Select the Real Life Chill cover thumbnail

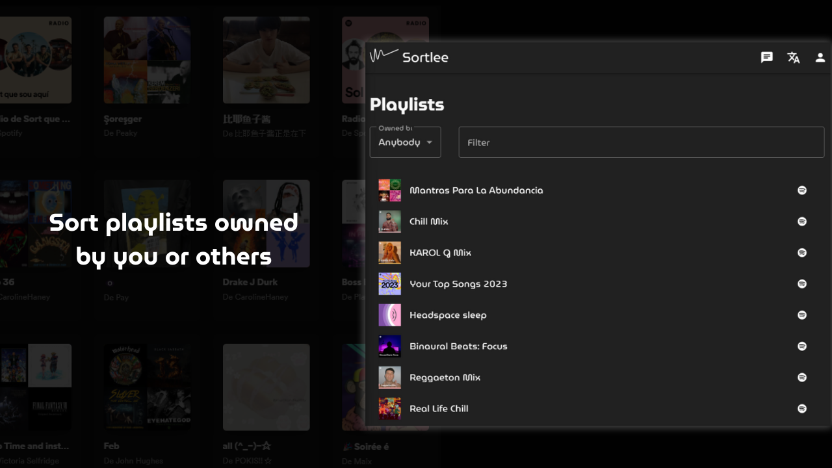(x=390, y=409)
